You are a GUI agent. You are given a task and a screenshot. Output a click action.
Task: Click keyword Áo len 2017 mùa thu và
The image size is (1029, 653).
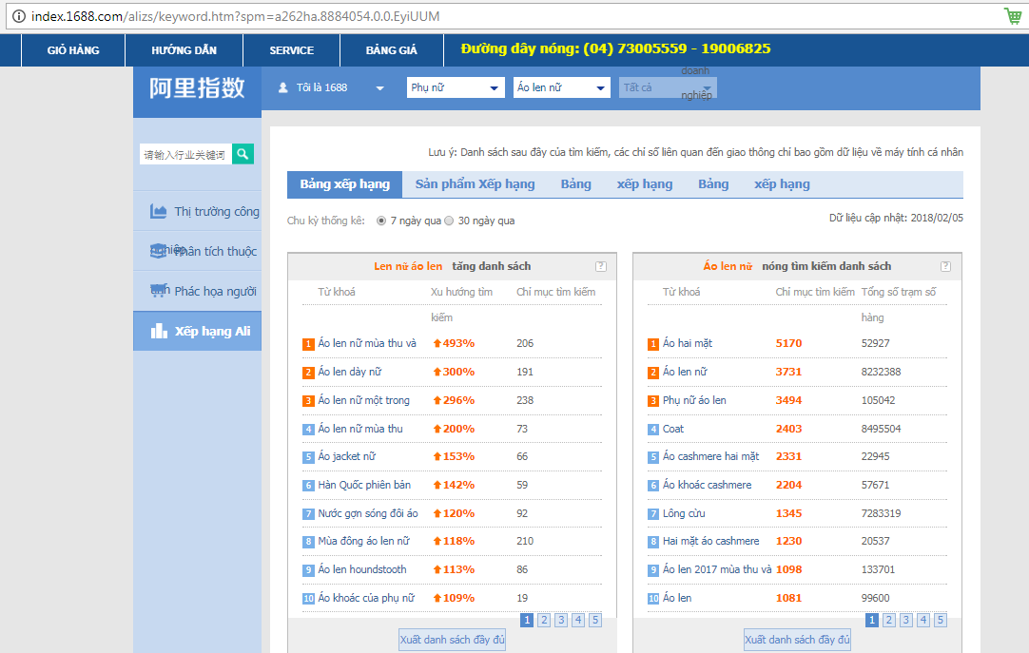pos(717,569)
